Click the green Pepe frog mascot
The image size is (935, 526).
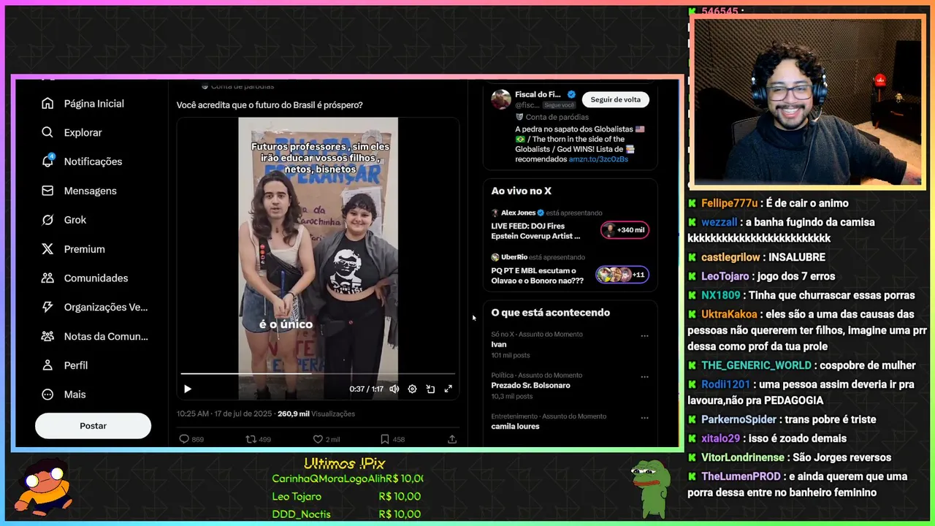click(651, 488)
